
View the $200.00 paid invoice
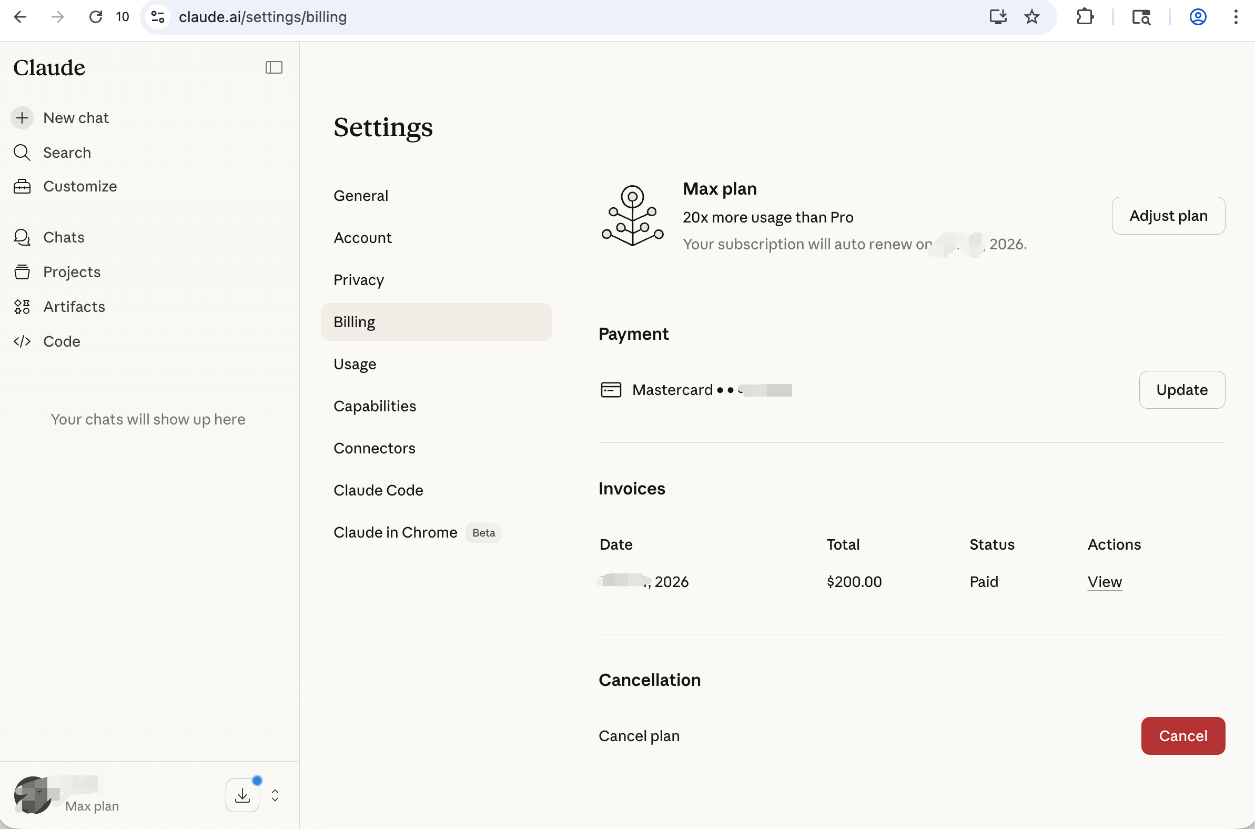coord(1104,582)
